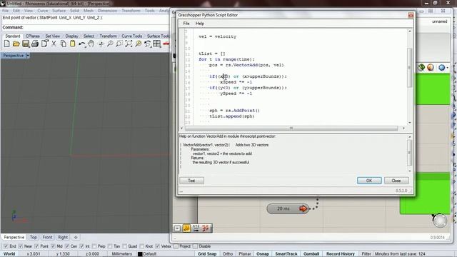Viewport: 457px width, 257px height.
Task: Click the Cut scissors icon
Action: point(54,44)
